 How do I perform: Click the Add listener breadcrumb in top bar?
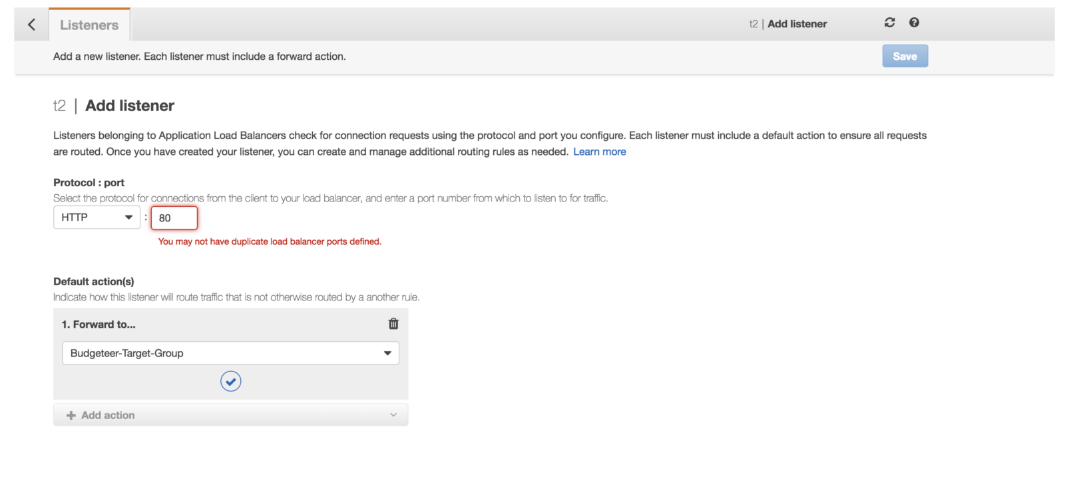(797, 24)
